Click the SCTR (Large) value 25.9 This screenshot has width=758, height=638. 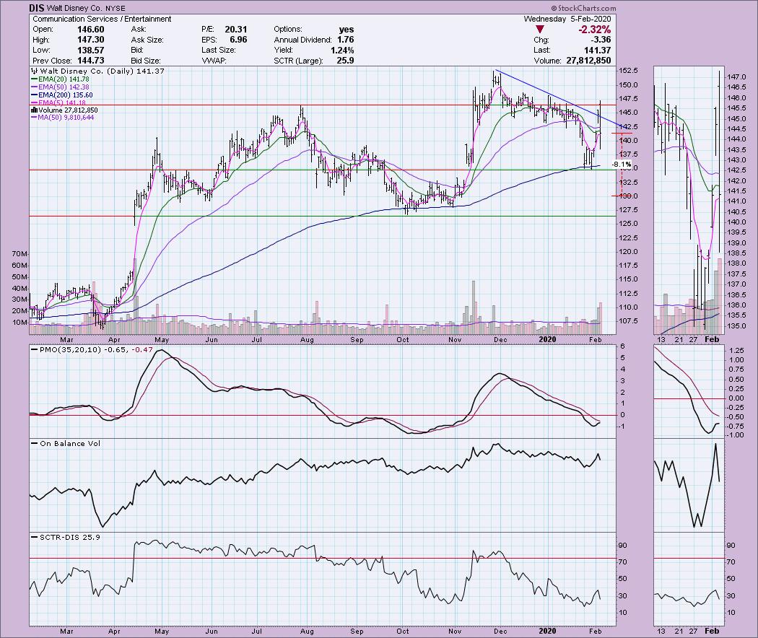[x=346, y=61]
